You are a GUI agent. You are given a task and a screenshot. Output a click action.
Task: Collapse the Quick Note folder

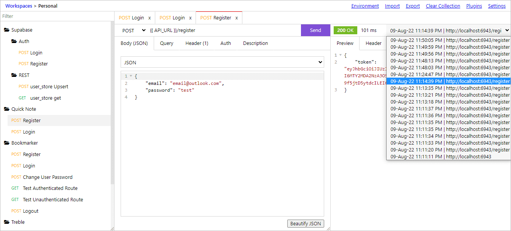pyautogui.click(x=7, y=109)
